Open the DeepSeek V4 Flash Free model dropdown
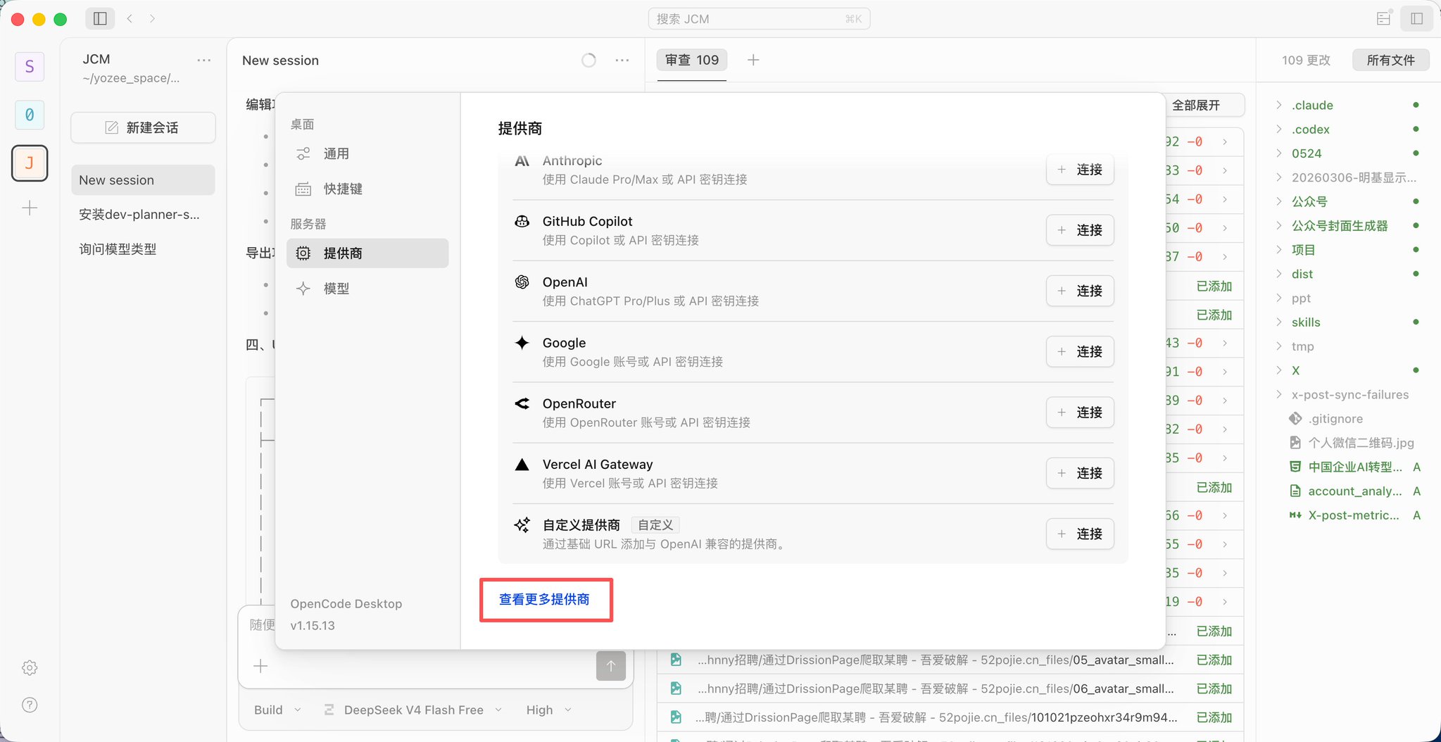Viewport: 1441px width, 742px height. [x=413, y=710]
